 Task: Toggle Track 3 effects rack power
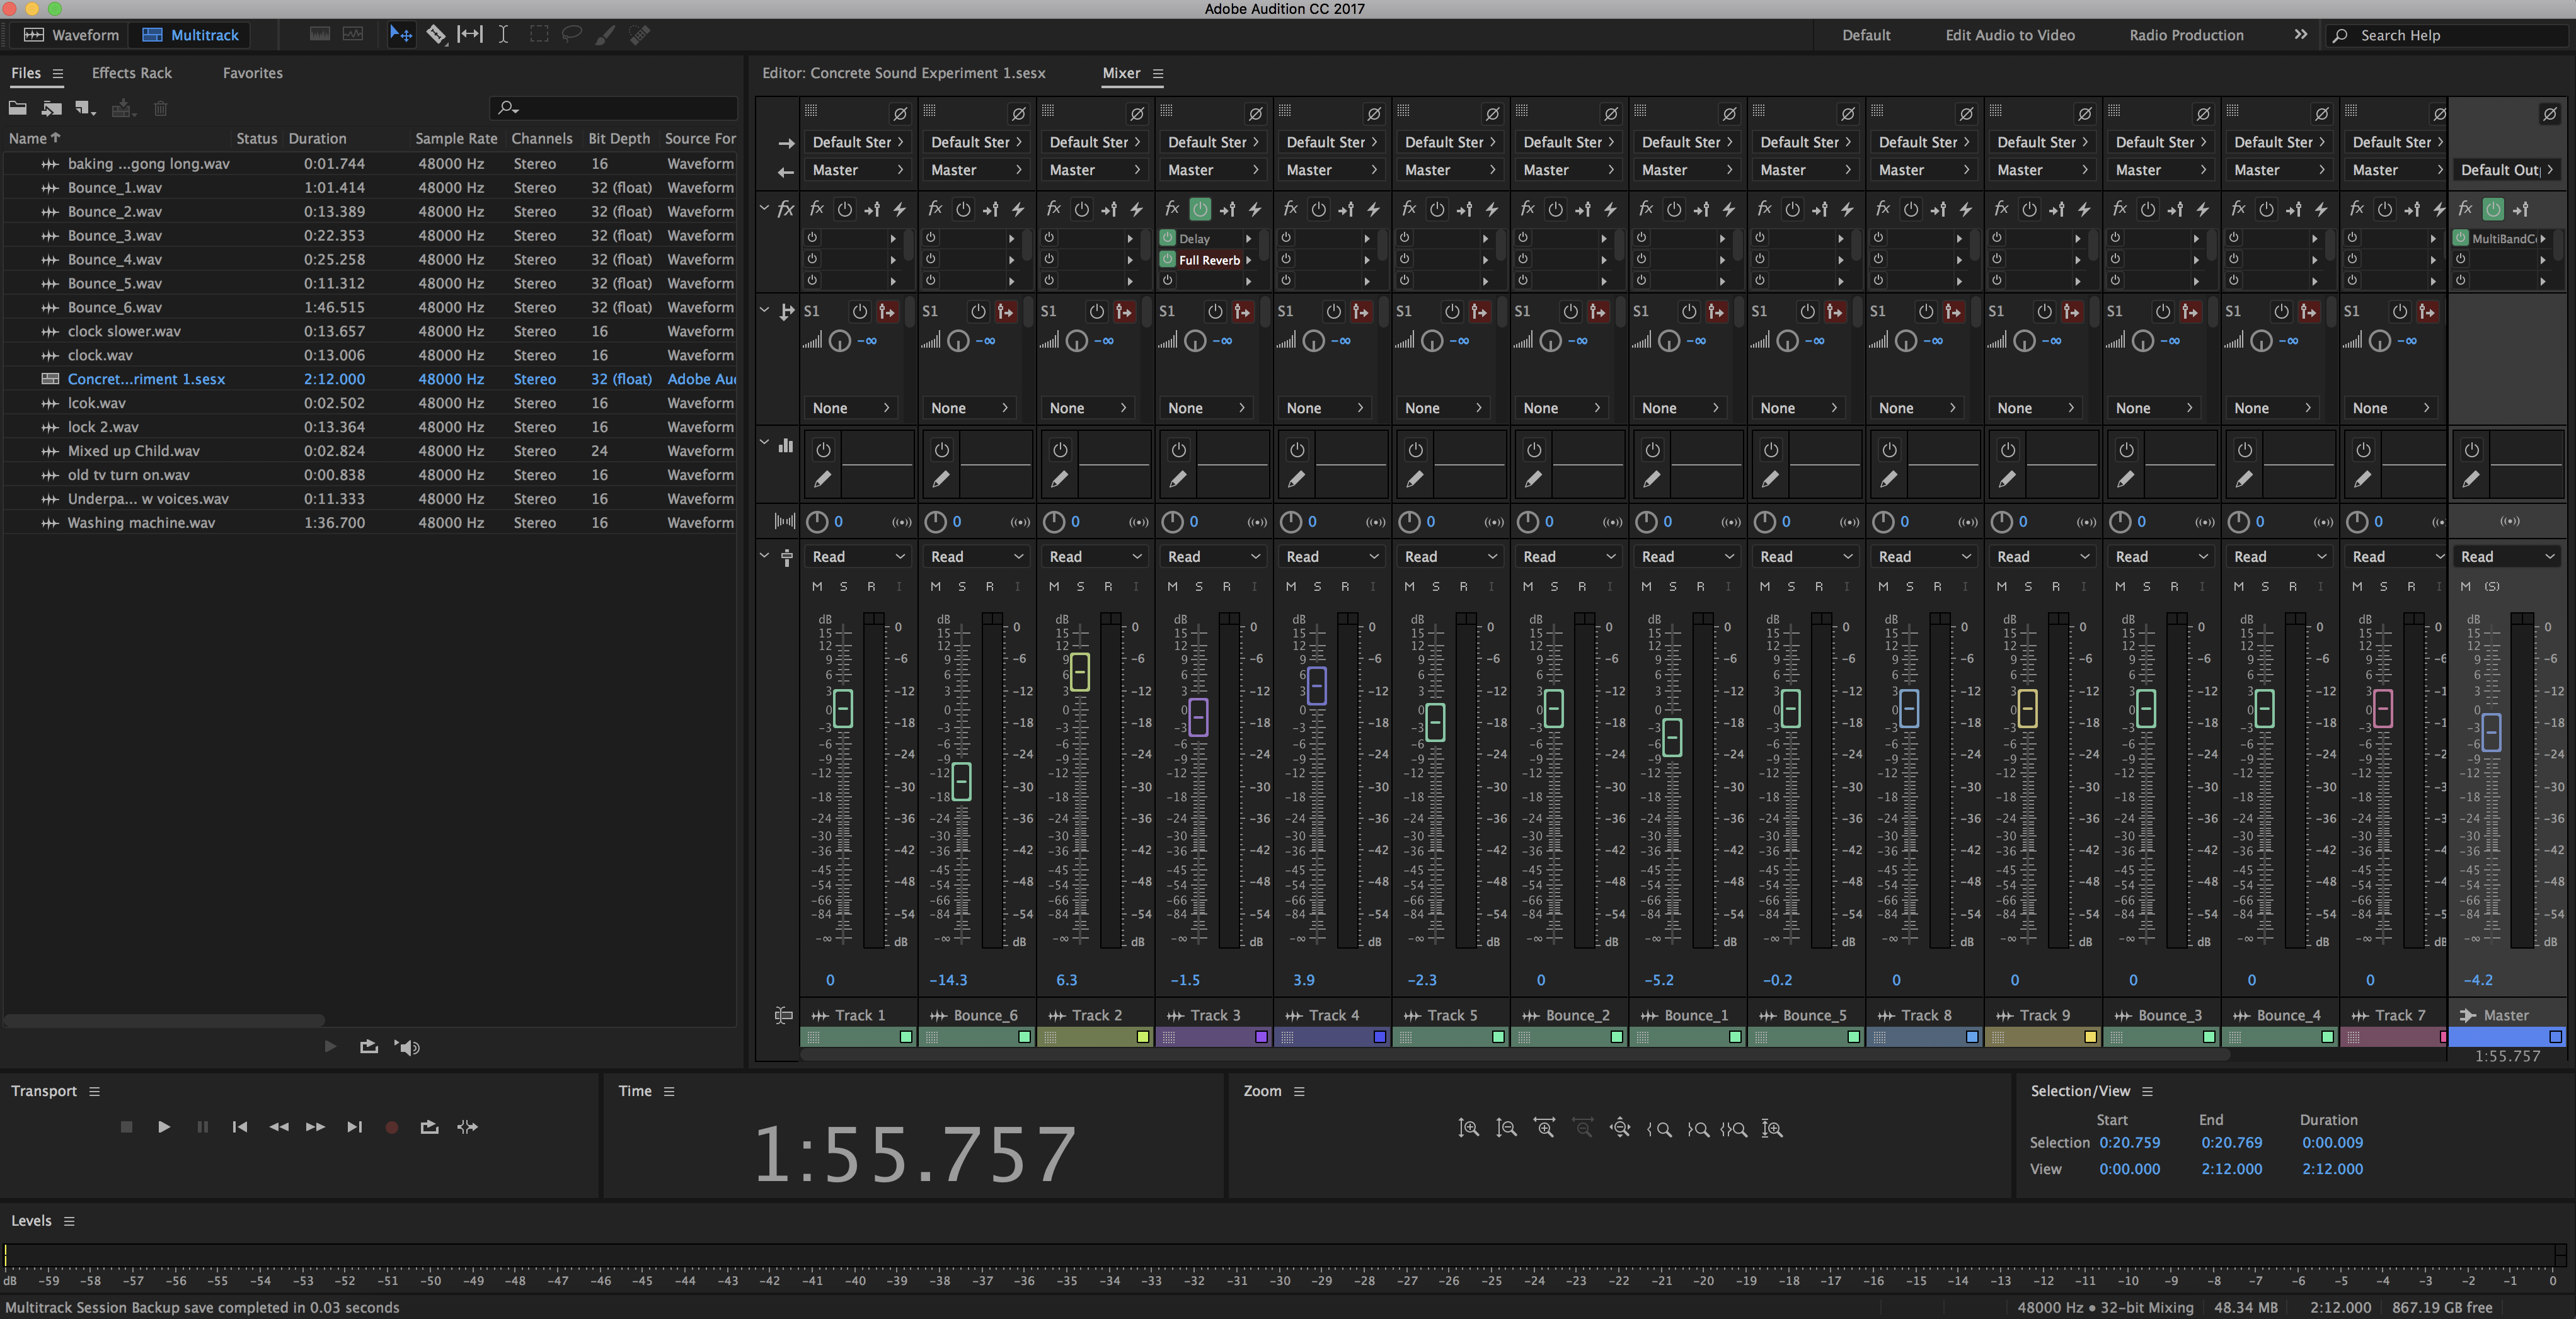coord(1200,209)
